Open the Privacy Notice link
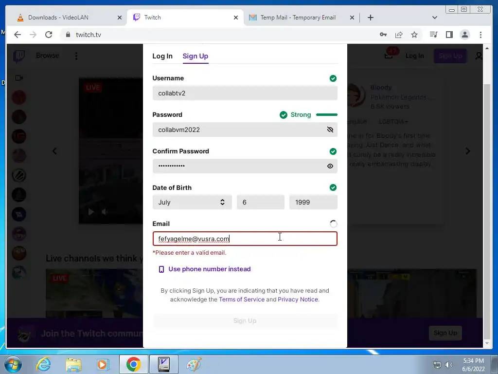498x374 pixels. (298, 299)
